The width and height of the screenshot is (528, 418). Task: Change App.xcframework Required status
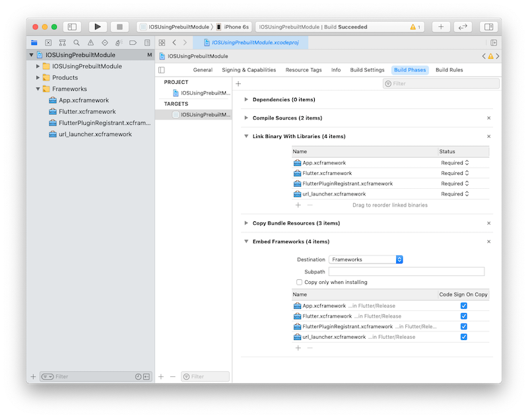tap(455, 162)
